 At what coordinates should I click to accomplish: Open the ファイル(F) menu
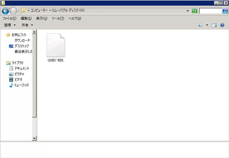coord(9,19)
